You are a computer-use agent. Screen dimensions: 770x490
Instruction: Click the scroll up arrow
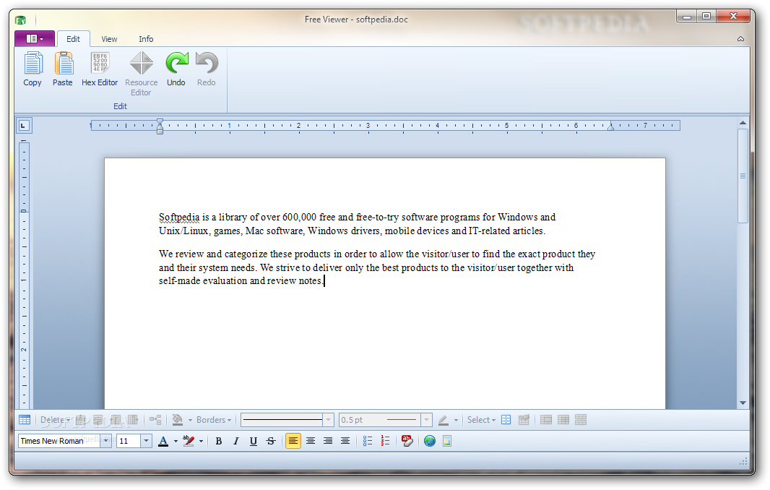(743, 123)
